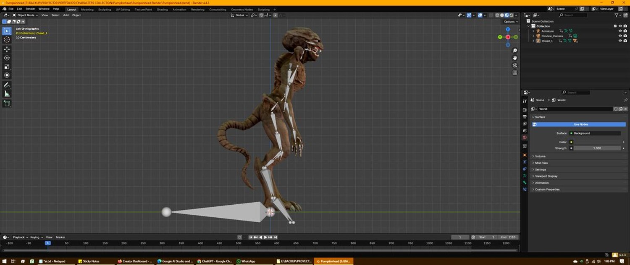Open the Render properties tab
The height and width of the screenshot is (265, 630).
pyautogui.click(x=525, y=110)
